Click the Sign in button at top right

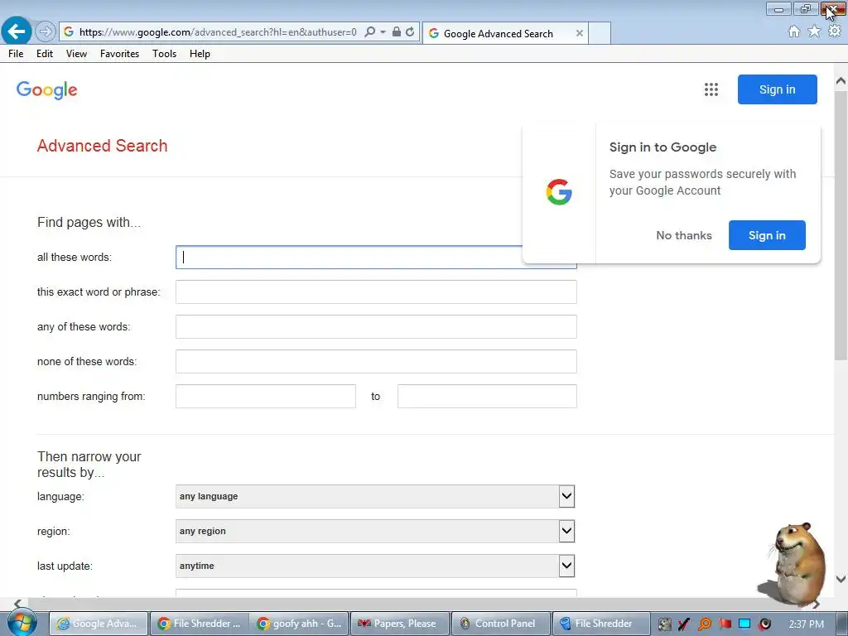click(777, 89)
